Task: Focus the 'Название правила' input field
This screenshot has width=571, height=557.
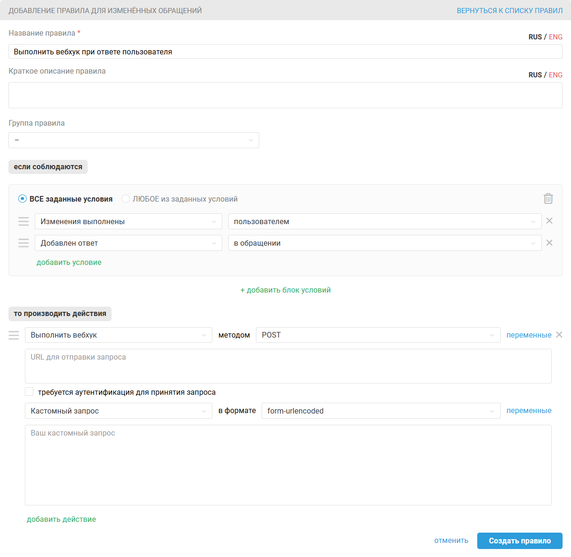Action: click(x=285, y=52)
